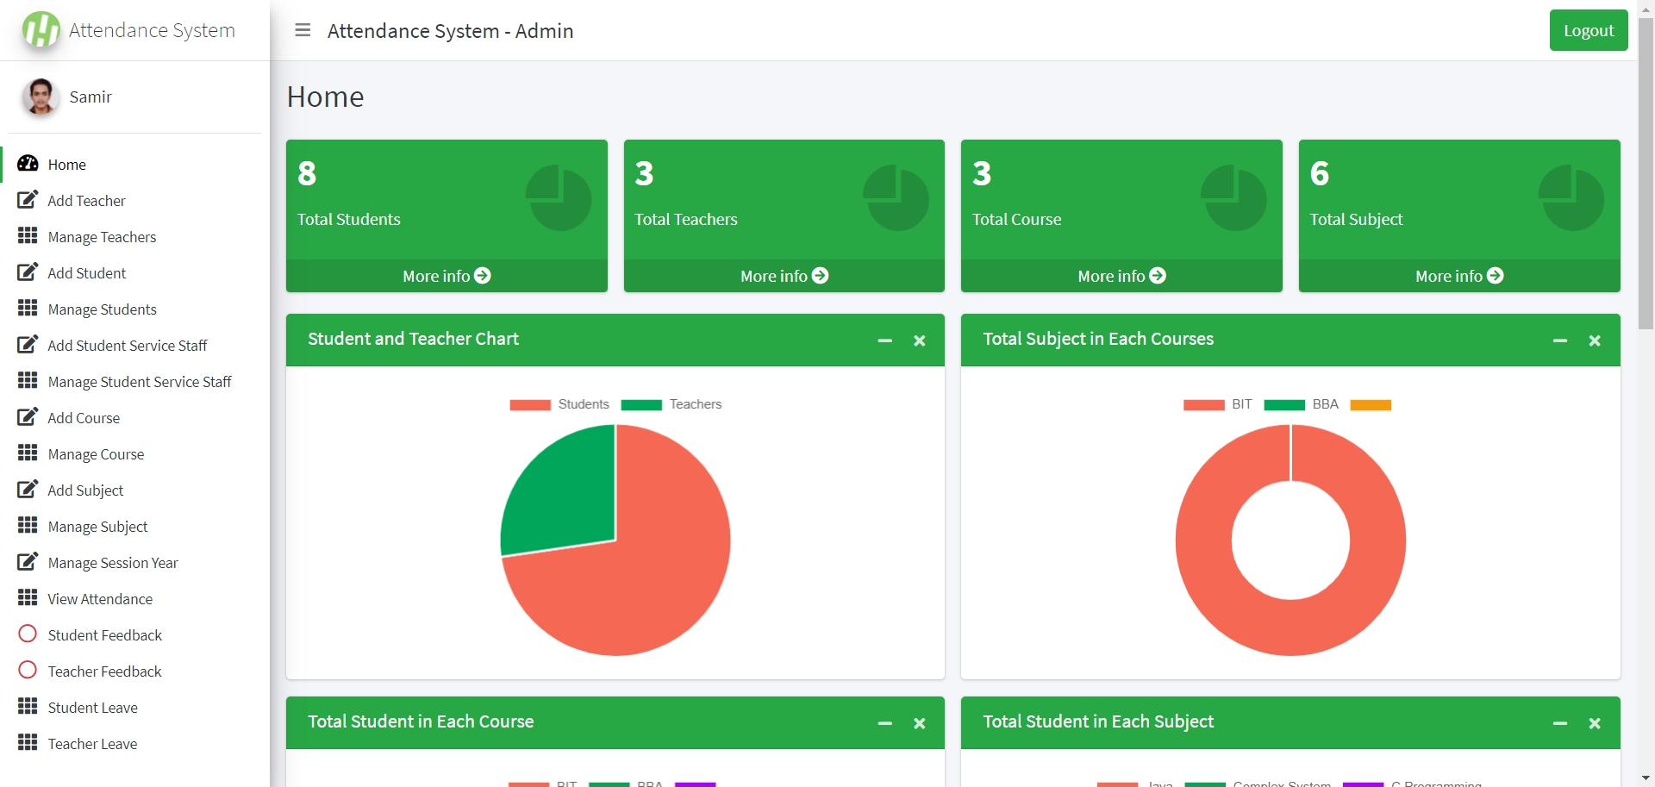Open More info for Total Teachers
Viewport: 1655px width, 787px height.
[784, 276]
